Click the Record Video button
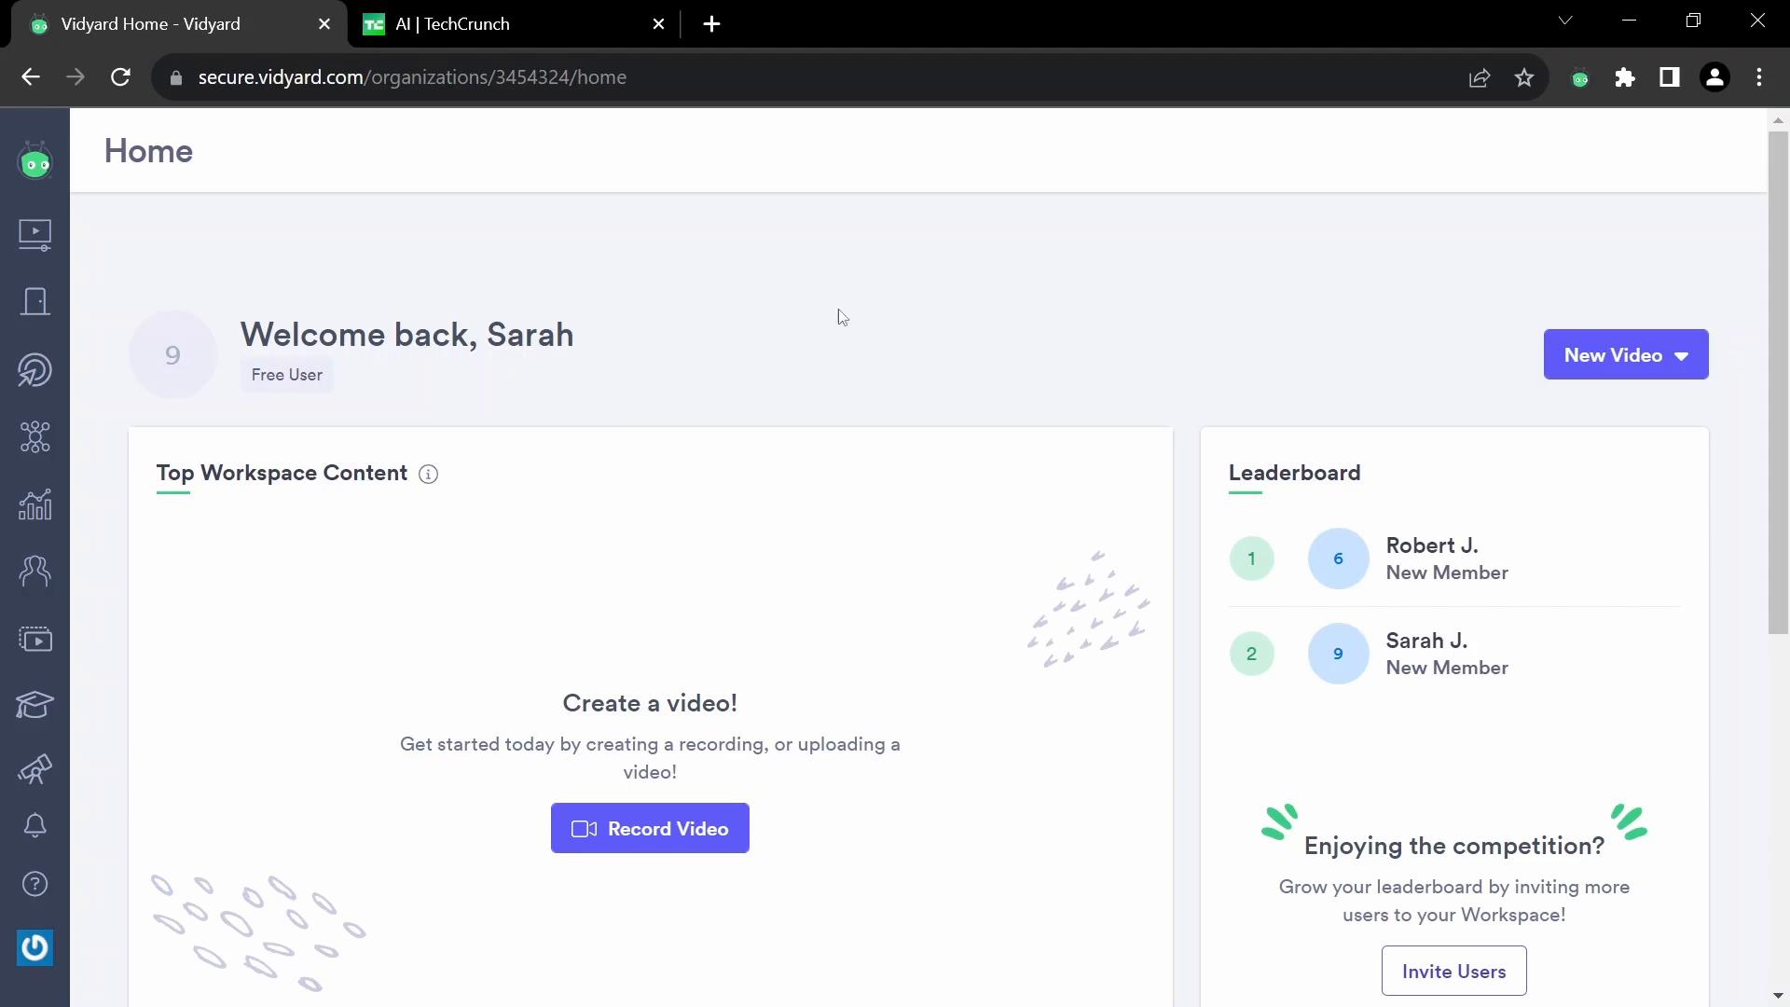 coord(649,827)
